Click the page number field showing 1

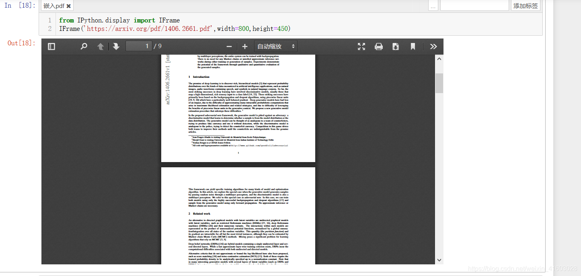point(139,46)
